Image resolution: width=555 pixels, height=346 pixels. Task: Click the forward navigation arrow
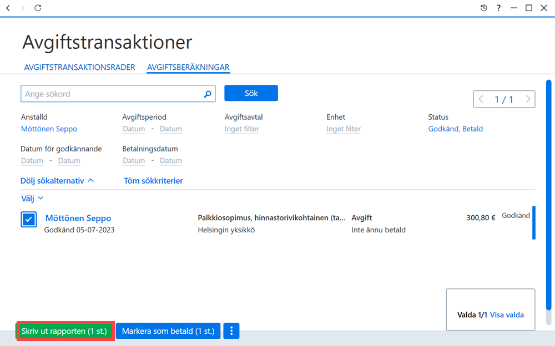23,8
